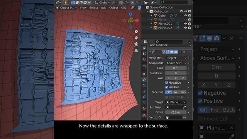Click the Add Modifier button

[x=170, y=46]
